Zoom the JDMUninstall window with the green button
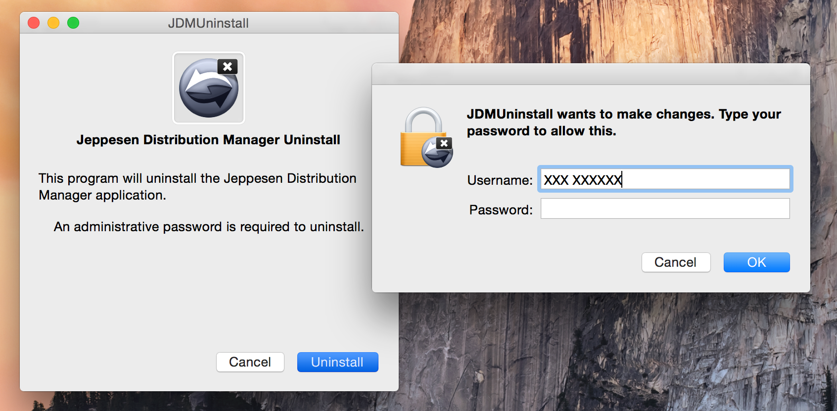 coord(73,23)
